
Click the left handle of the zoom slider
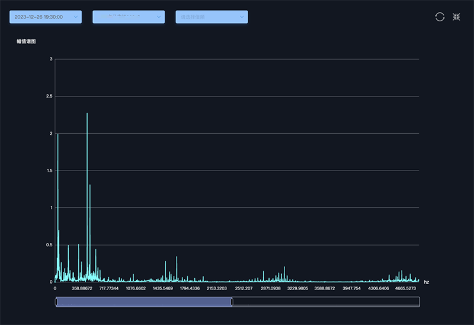(56, 302)
